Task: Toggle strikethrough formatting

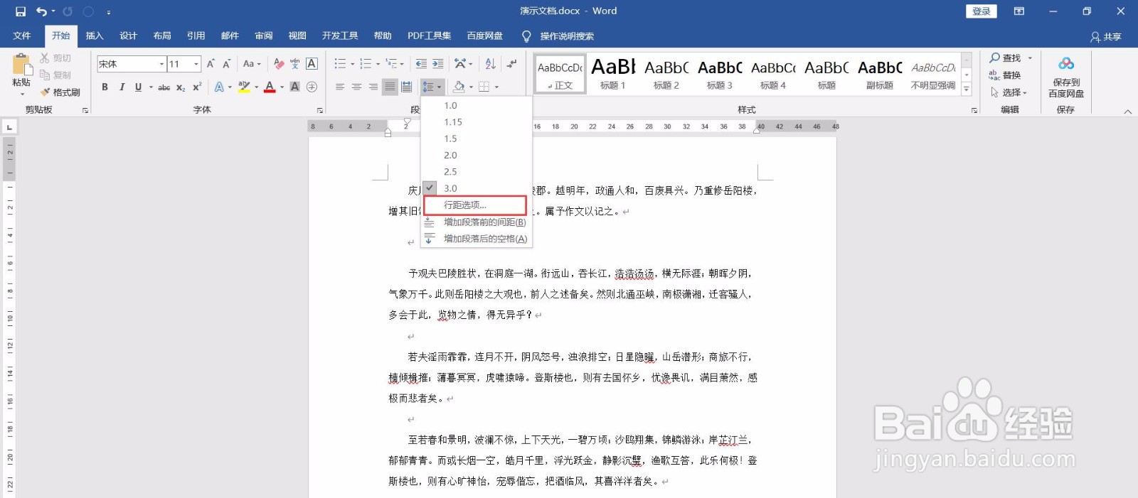Action: (x=164, y=87)
